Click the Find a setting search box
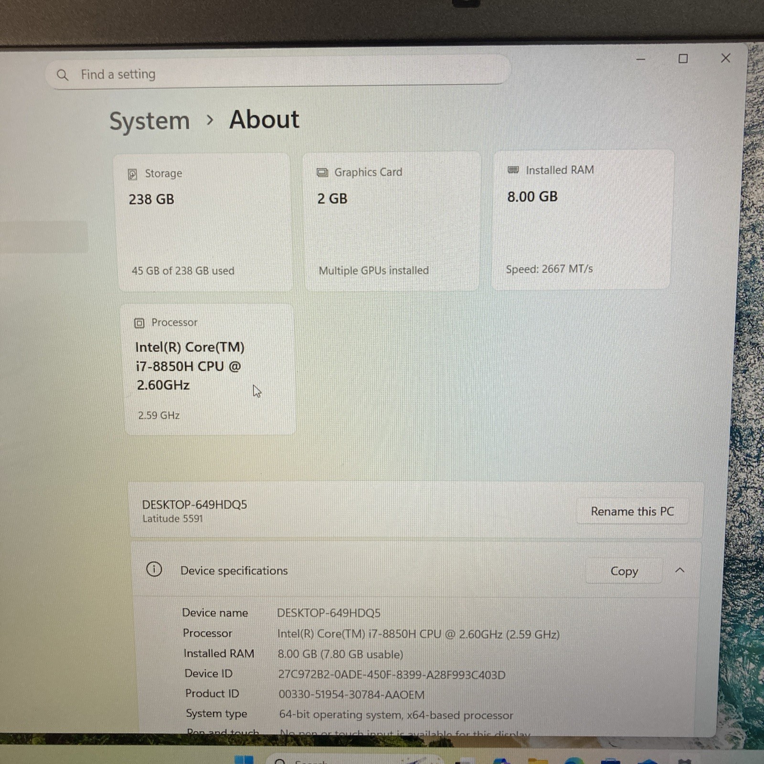Screen dimensions: 764x764 pos(278,73)
